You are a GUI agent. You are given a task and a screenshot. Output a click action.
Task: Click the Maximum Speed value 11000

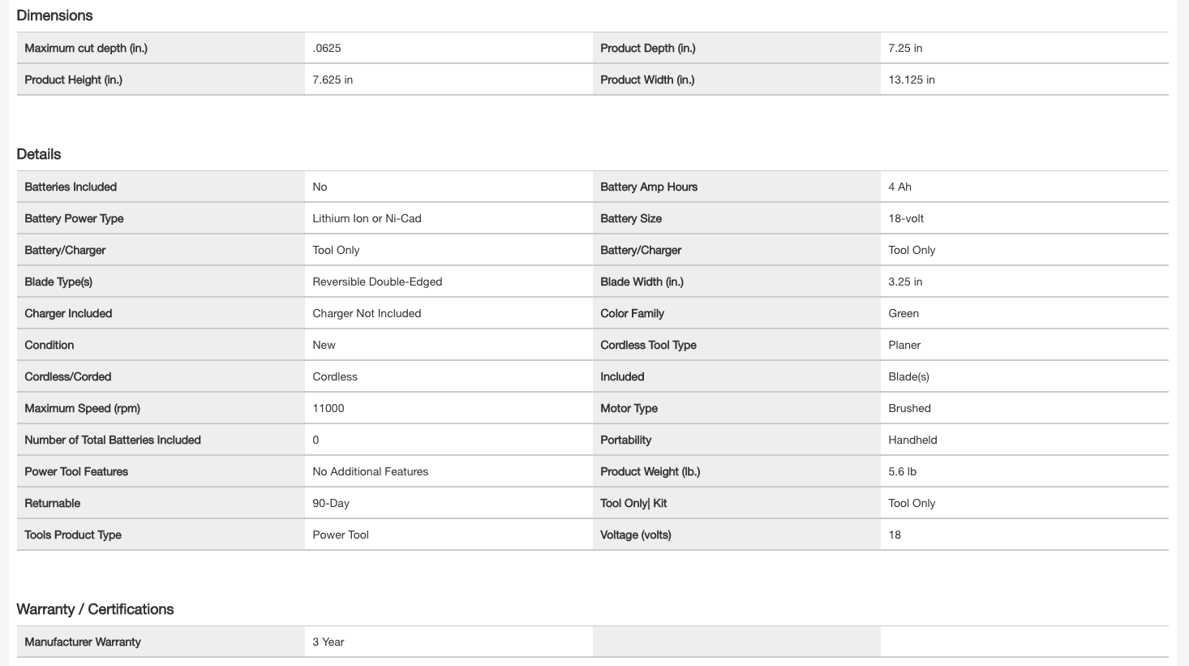(328, 408)
